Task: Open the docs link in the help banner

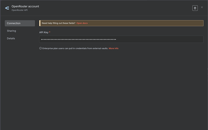Action: tap(82, 23)
